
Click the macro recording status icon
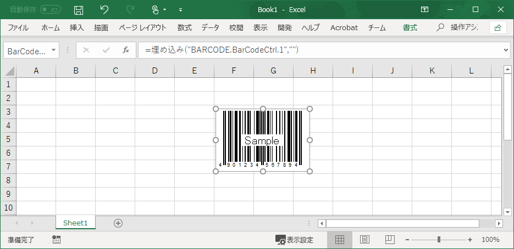pyautogui.click(x=57, y=240)
